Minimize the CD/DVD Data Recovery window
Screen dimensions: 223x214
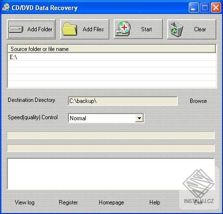pyautogui.click(x=194, y=8)
